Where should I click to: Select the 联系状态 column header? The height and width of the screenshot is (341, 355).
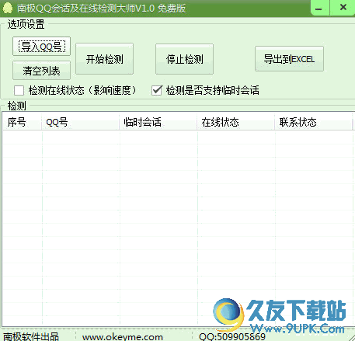point(313,122)
